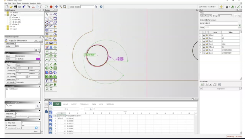Click the Save icon in main toolbar

pos(15,6)
